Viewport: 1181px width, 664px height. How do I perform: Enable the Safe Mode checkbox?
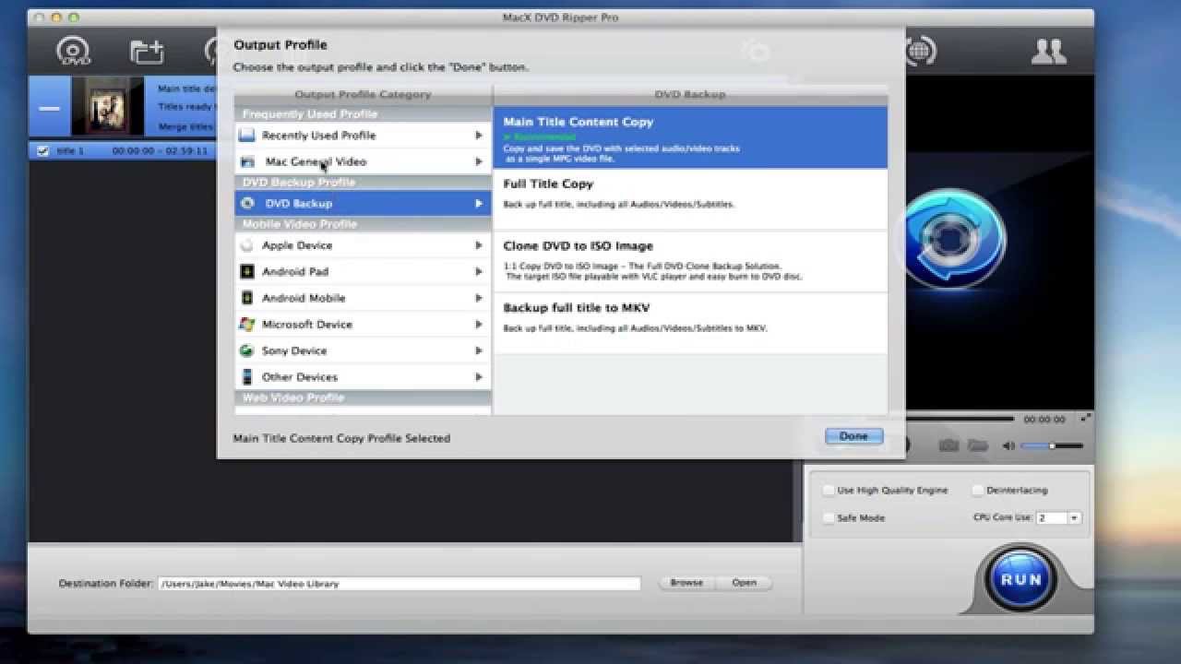[829, 517]
